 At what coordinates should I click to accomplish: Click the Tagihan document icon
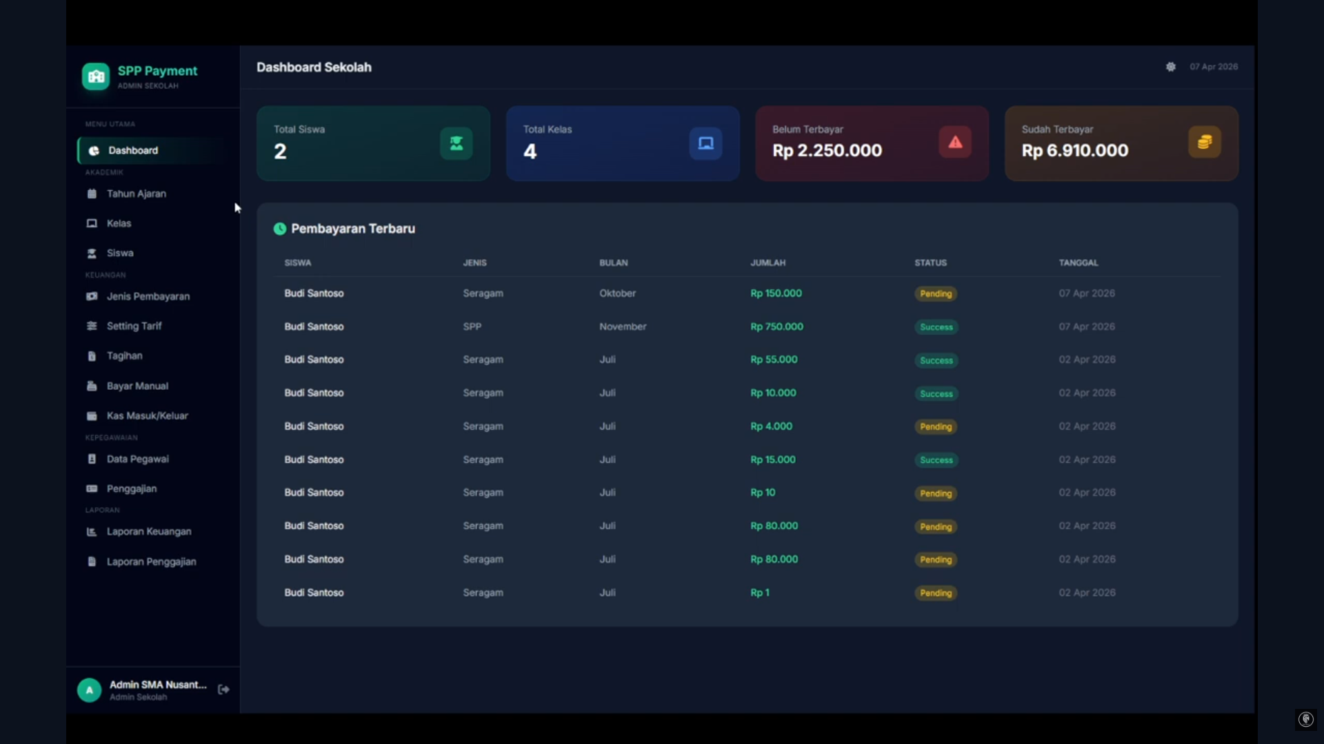pos(92,356)
